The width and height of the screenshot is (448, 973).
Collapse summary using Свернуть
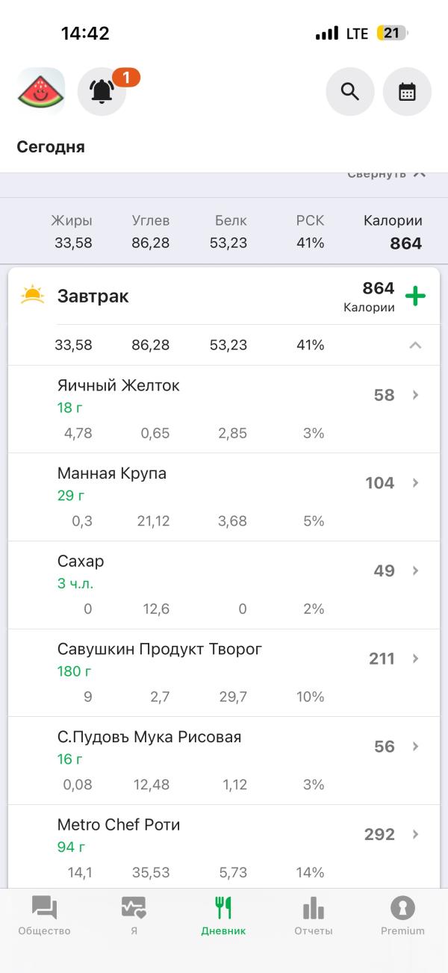pyautogui.click(x=386, y=174)
